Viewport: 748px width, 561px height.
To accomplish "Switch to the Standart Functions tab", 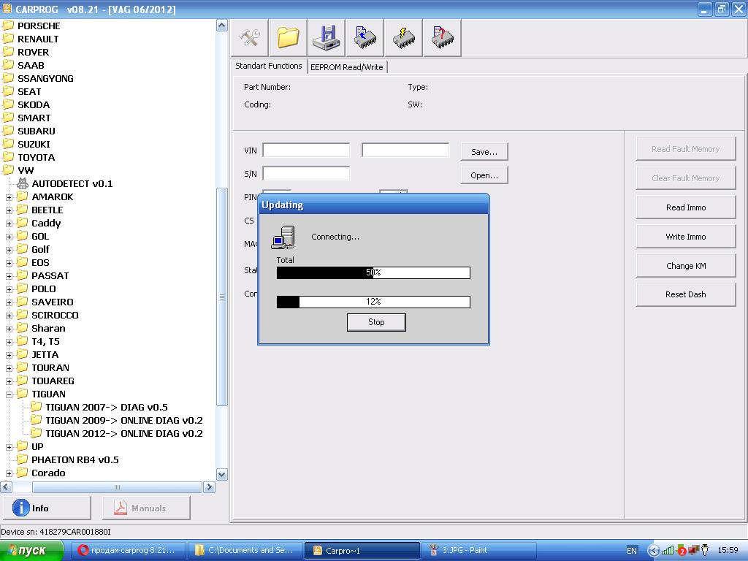I will (269, 66).
